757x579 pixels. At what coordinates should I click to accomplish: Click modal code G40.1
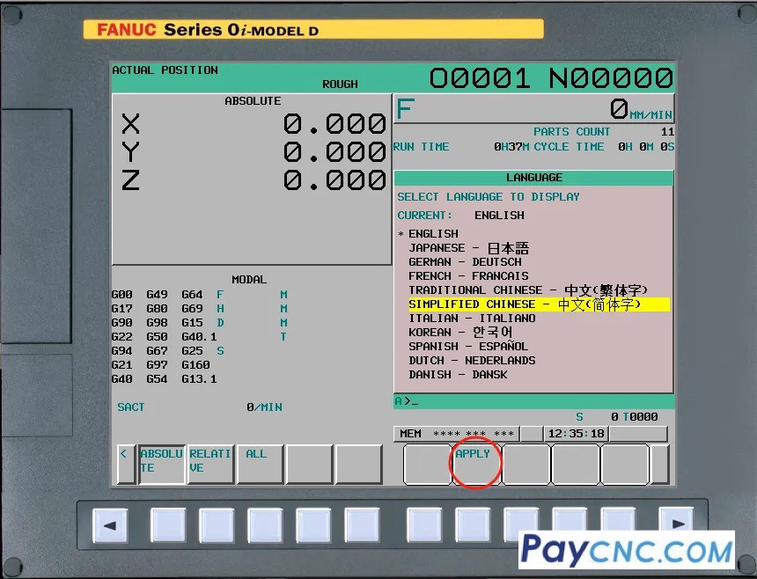coord(199,336)
